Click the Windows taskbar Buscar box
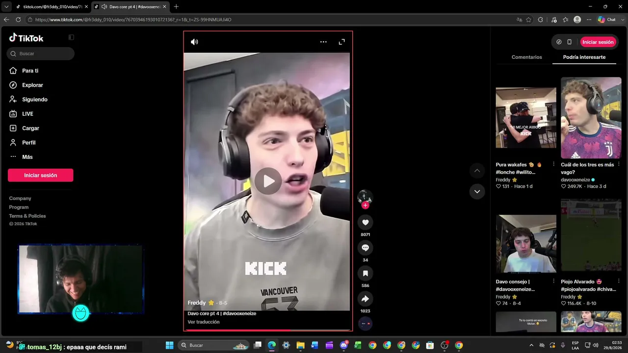 pos(214,345)
